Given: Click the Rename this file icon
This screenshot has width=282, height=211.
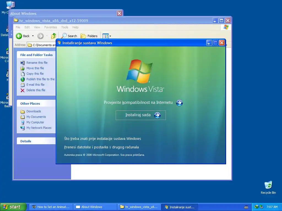Looking at the screenshot, I should pyautogui.click(x=23, y=63).
